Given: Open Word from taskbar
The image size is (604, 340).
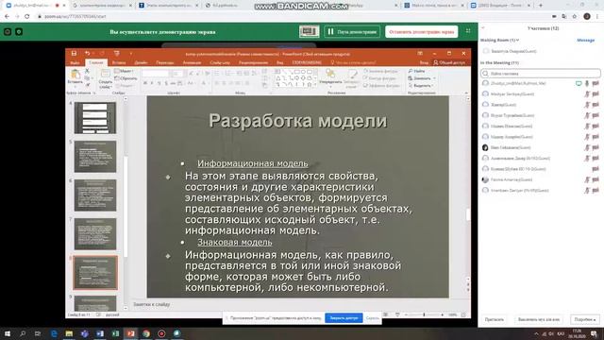Looking at the screenshot, I should click(x=100, y=333).
